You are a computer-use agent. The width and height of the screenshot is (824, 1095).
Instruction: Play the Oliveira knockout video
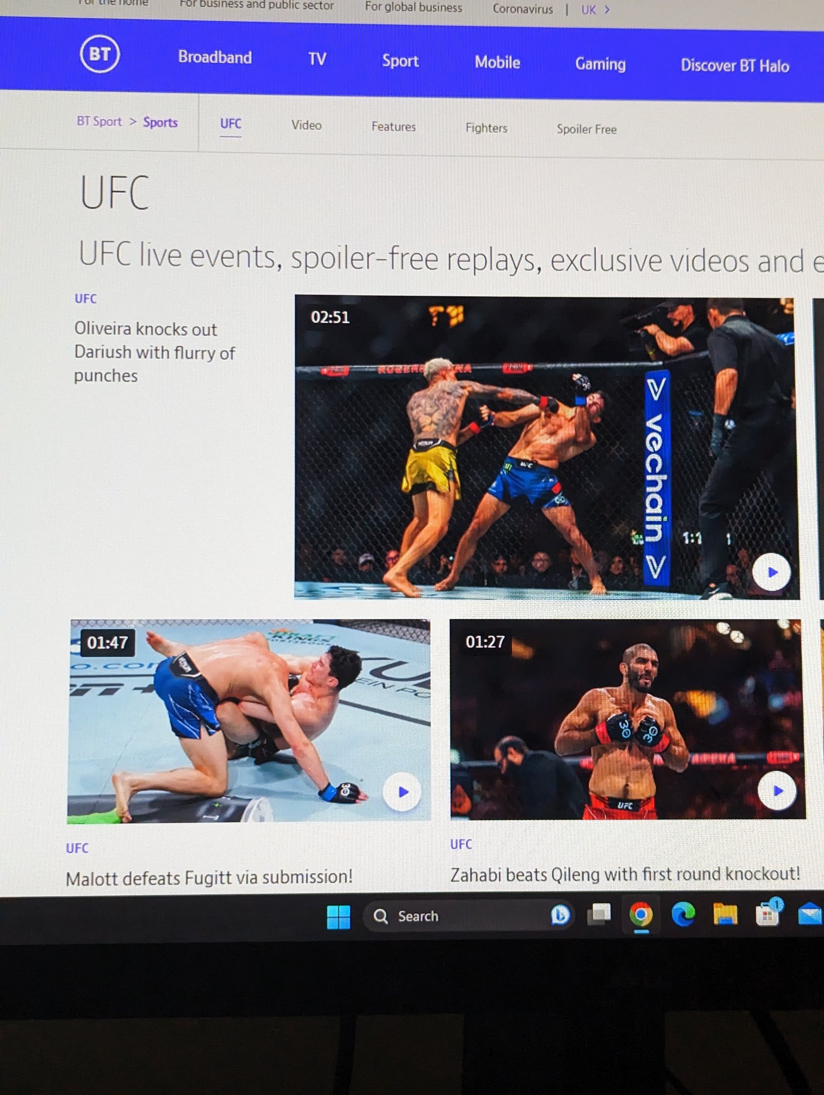coord(772,572)
